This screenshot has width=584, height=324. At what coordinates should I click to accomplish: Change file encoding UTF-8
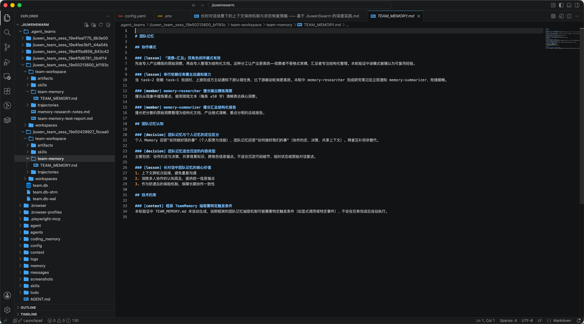tap(527, 321)
